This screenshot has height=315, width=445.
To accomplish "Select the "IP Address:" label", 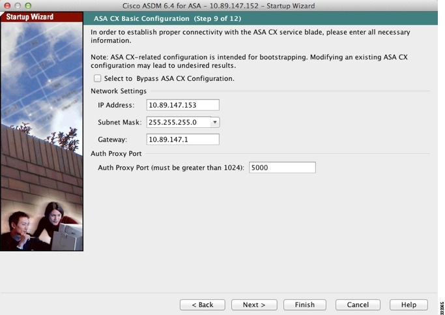I will click(x=116, y=105).
